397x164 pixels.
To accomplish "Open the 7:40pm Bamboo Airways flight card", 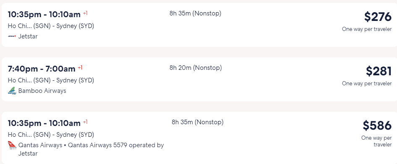I will tap(199, 79).
